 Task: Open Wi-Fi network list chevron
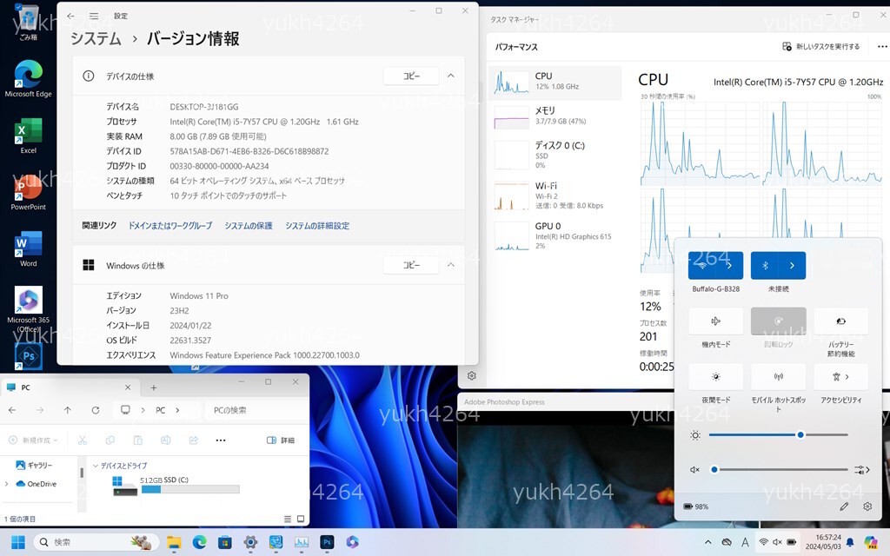point(730,266)
